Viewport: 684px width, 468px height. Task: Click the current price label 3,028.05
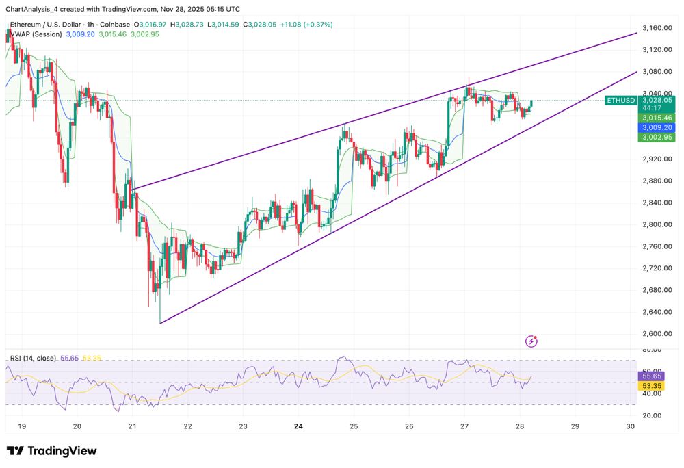click(x=656, y=100)
